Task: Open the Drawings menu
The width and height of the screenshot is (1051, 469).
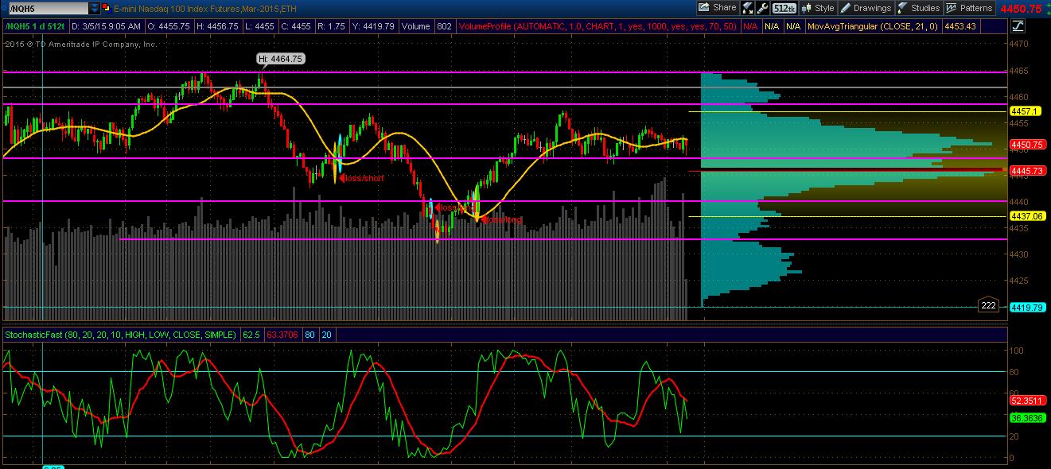Action: 866,8
